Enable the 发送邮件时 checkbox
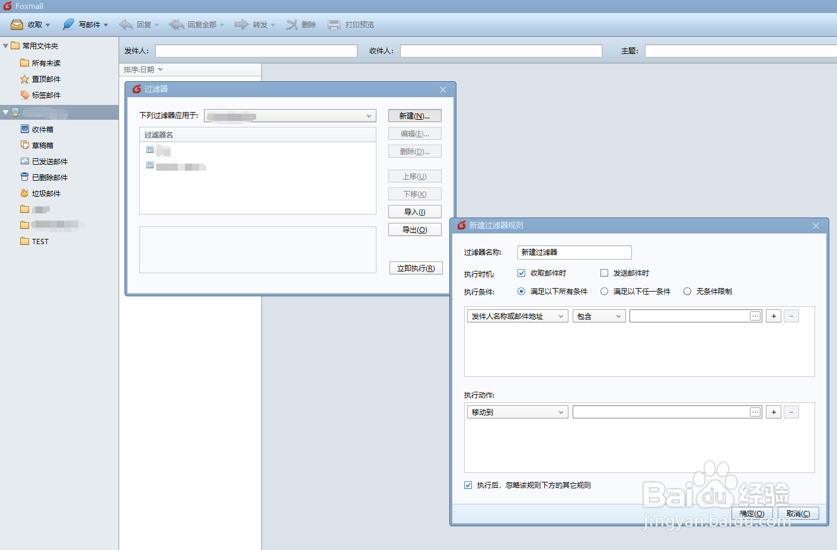This screenshot has width=837, height=550. click(x=604, y=273)
